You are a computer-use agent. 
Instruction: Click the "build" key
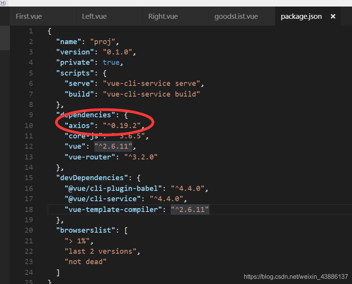click(79, 94)
